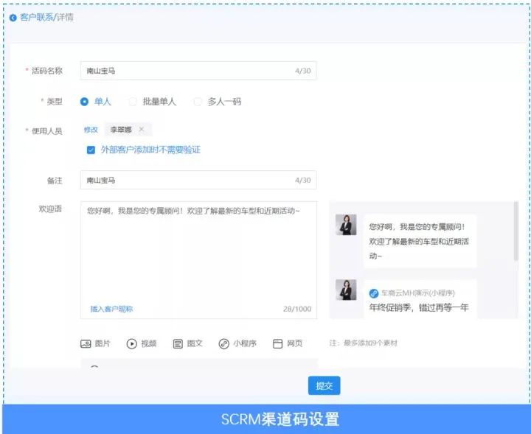
Task: Focus the 活码名称 input field
Action: (x=198, y=71)
